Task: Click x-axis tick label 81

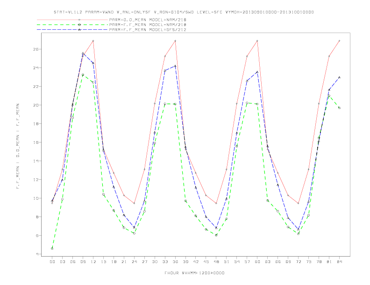Action: (329, 262)
